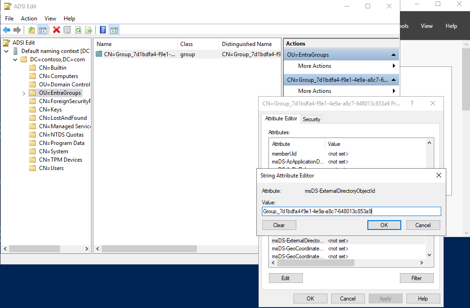
Task: Click the Value text field
Action: [x=351, y=211]
